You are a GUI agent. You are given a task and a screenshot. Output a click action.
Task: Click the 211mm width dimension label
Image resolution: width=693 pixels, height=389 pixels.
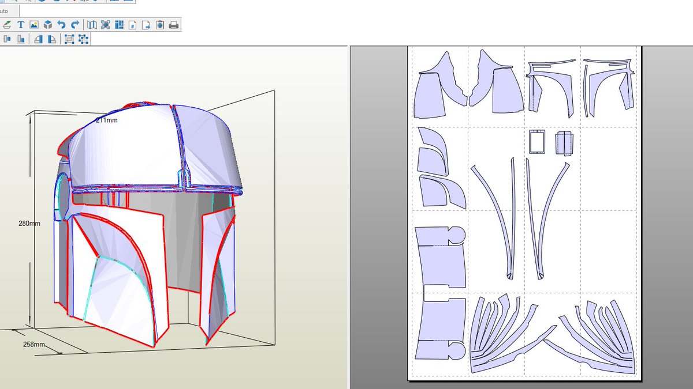coord(106,120)
